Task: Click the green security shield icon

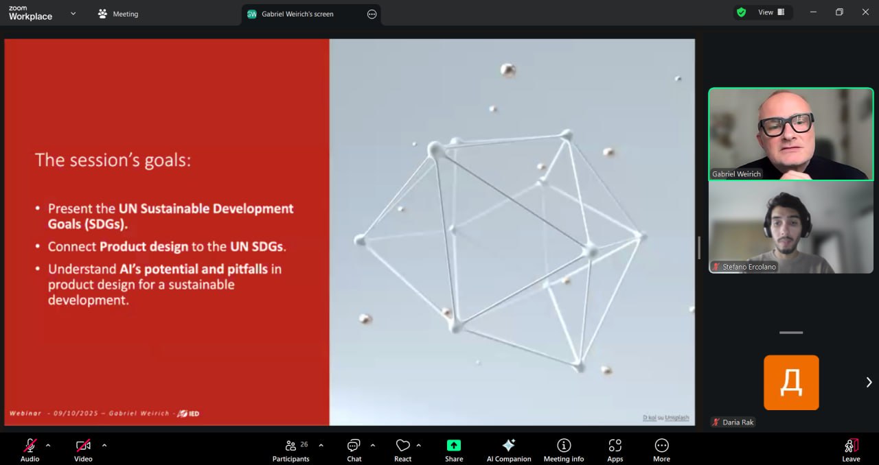Action: click(x=741, y=12)
